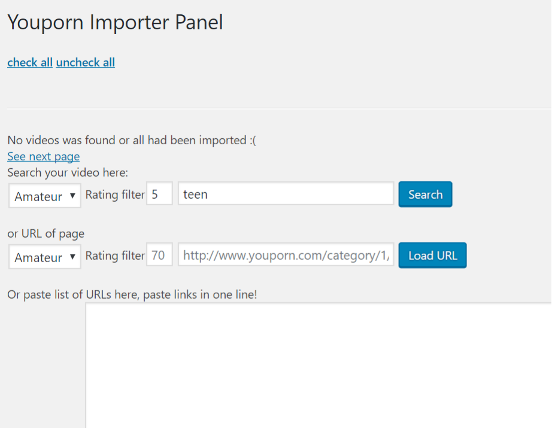Click the "uncheck all" link
The width and height of the screenshot is (552, 428).
coord(86,62)
